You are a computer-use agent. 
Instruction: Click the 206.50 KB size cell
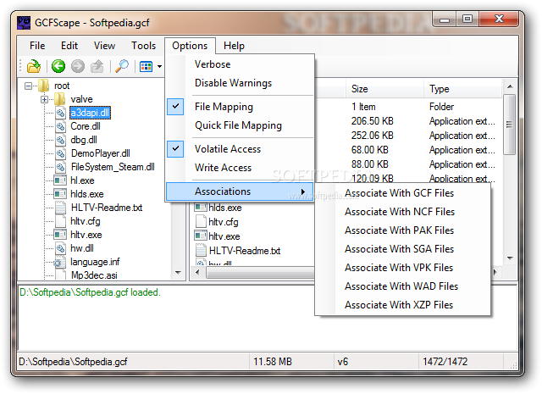coord(373,121)
